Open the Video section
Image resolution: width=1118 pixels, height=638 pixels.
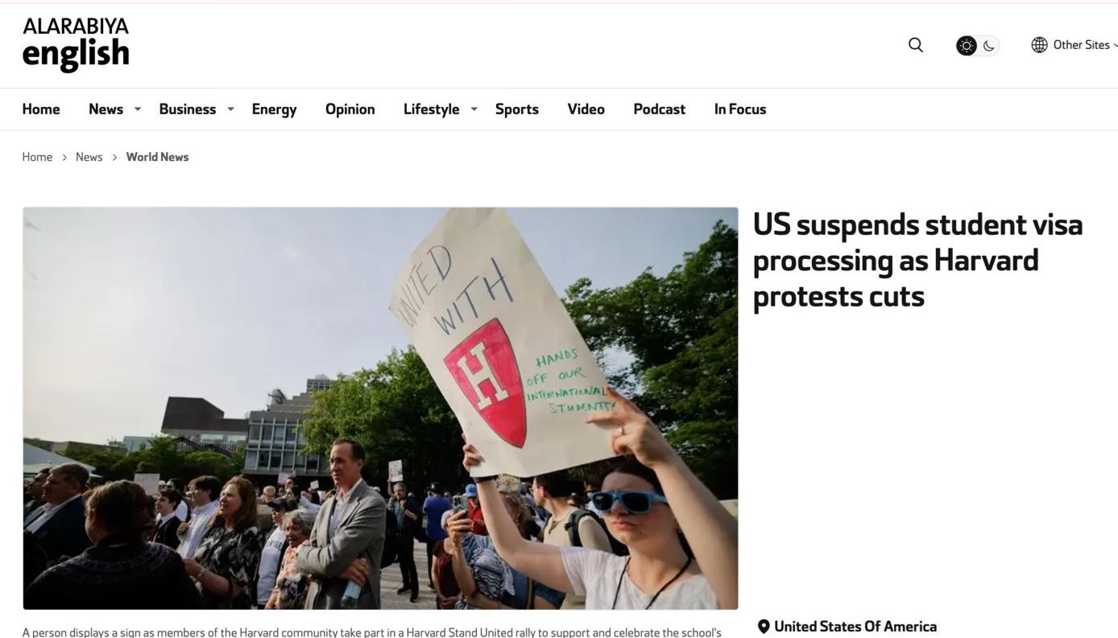[x=586, y=109]
